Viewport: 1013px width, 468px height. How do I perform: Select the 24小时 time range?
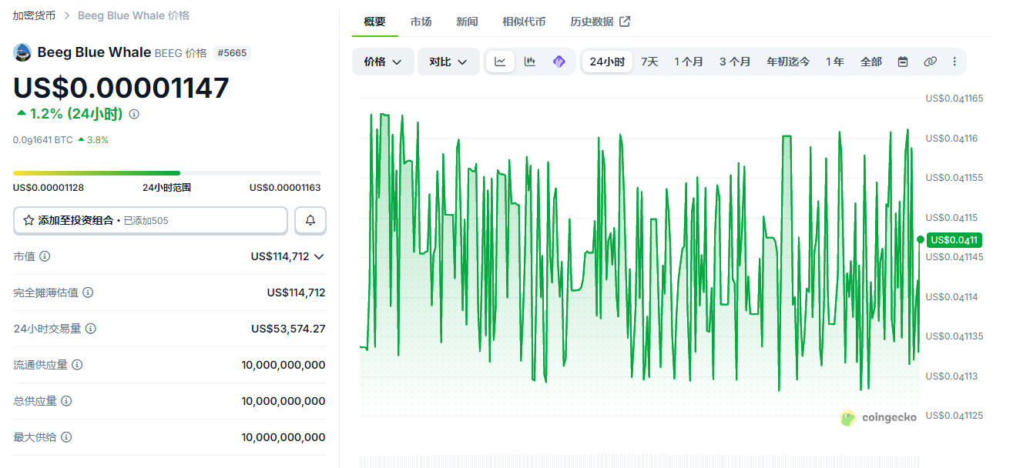[607, 62]
